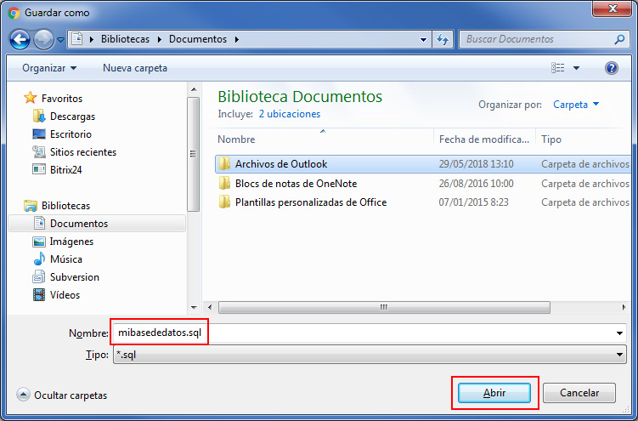638x421 pixels.
Task: Expand arrow after Documentos in path
Action: (x=236, y=39)
